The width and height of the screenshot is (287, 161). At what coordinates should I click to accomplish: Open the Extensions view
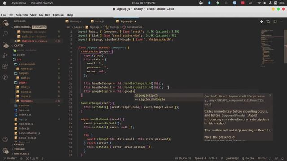tap(5, 66)
